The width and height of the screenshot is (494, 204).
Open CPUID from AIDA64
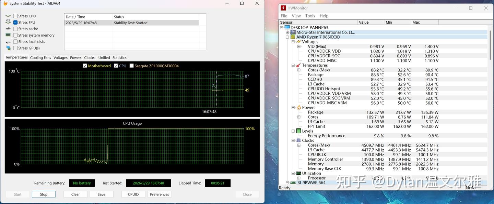[x=133, y=194]
